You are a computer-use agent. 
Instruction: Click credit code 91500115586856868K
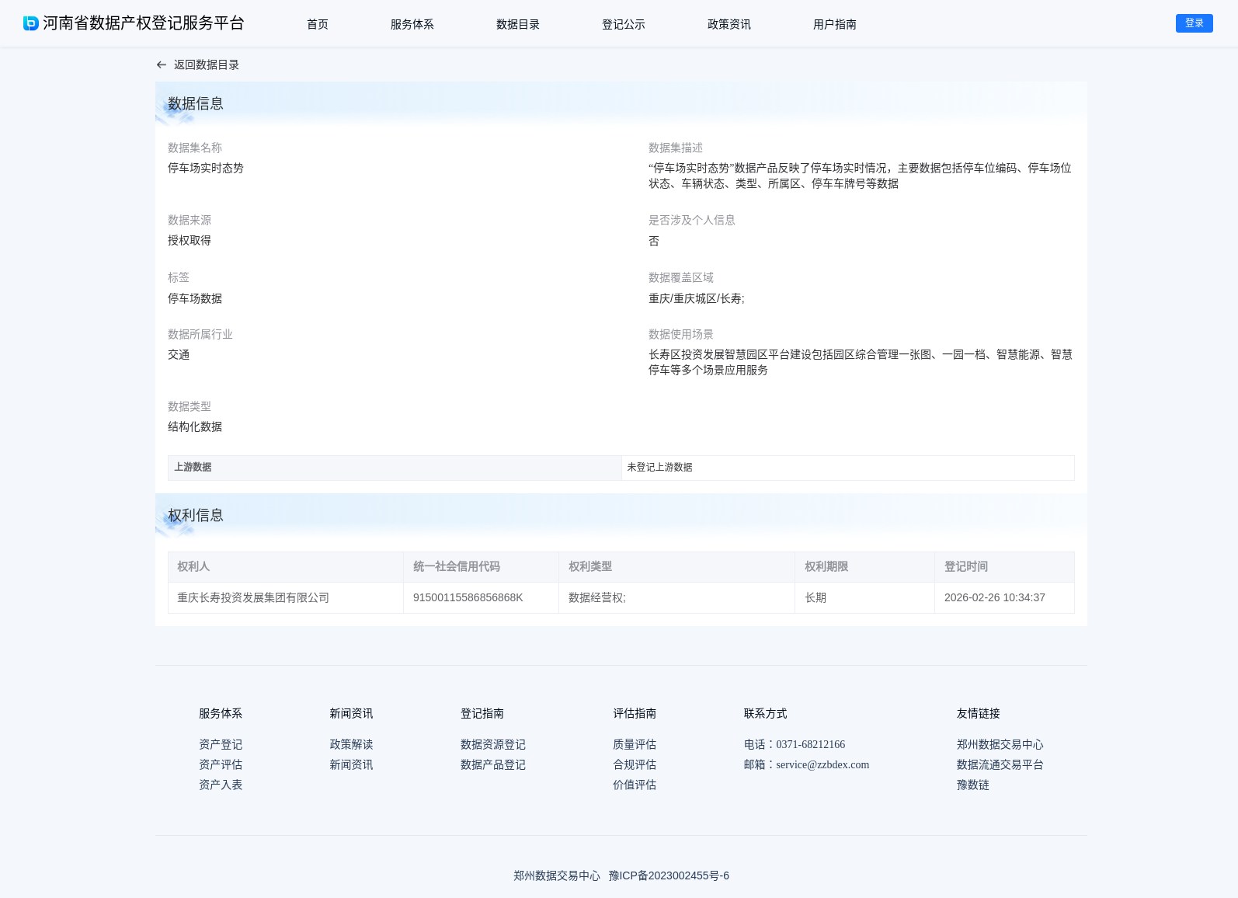[468, 597]
